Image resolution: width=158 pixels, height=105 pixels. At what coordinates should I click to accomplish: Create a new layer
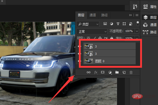coord(124,72)
